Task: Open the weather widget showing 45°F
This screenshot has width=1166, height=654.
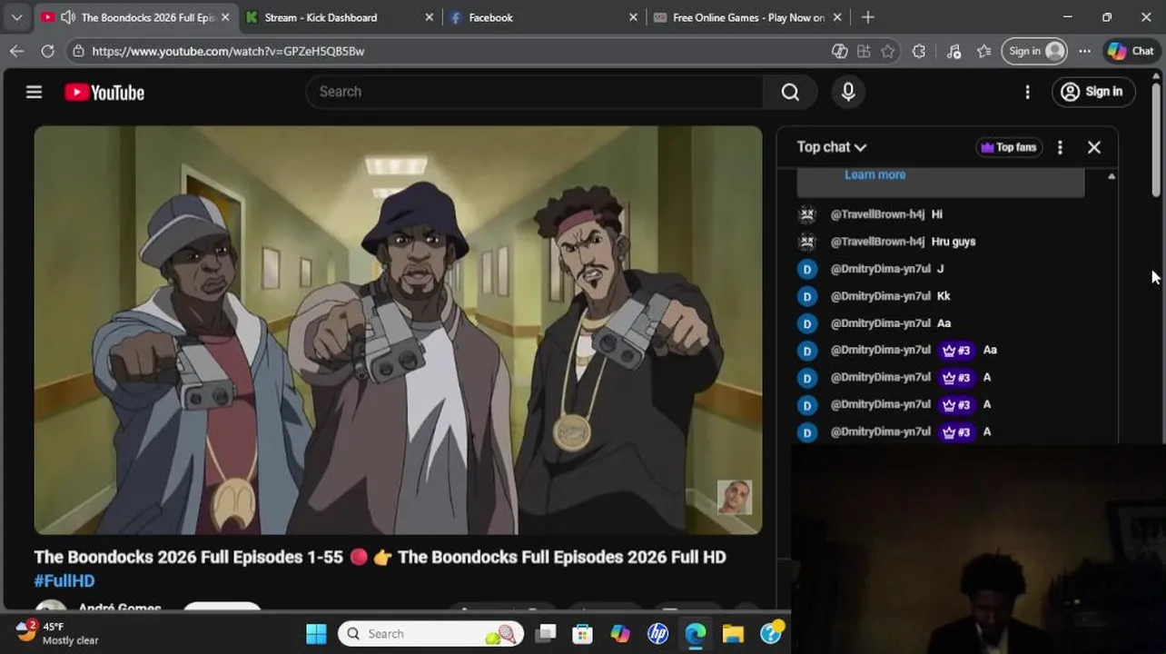Action: coord(57,633)
